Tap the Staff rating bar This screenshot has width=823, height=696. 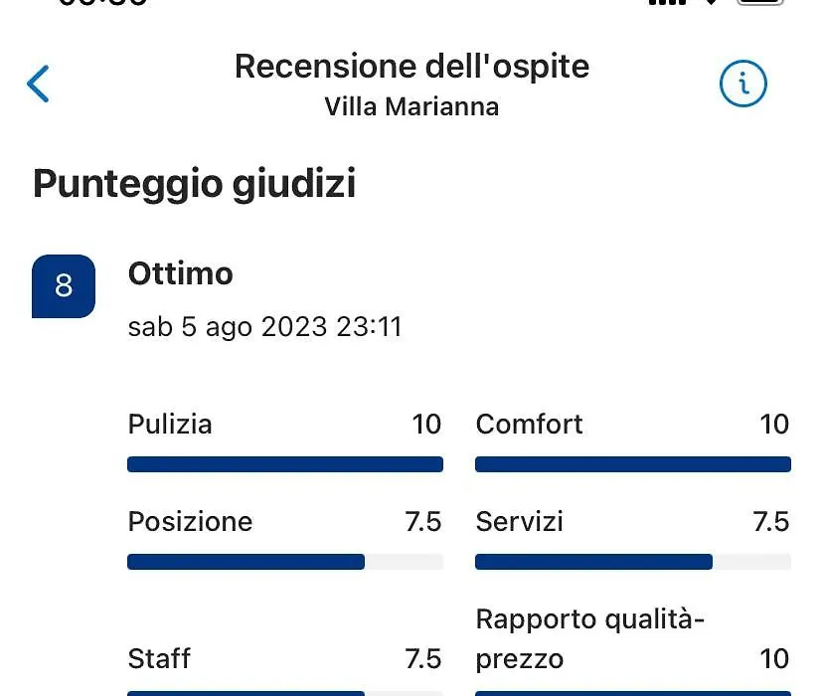point(285,693)
